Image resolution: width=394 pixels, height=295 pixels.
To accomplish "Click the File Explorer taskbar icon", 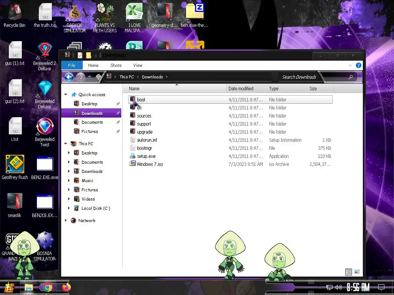I will [28, 287].
